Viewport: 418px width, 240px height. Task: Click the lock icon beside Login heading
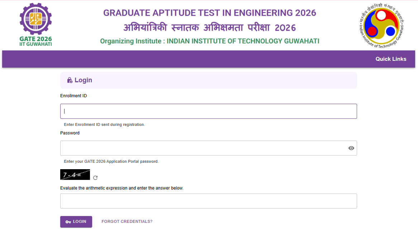(70, 80)
